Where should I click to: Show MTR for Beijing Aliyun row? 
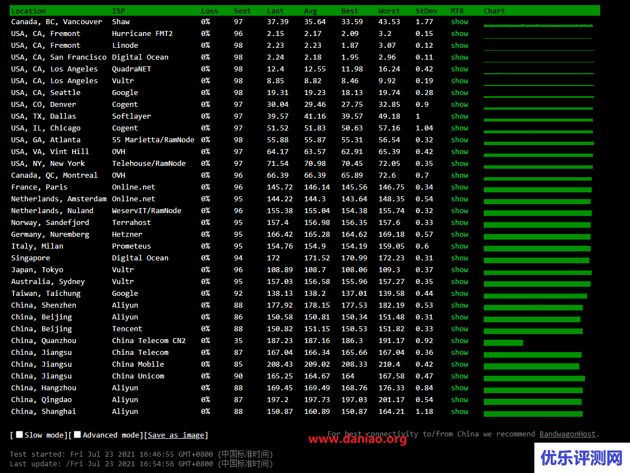[x=459, y=317]
